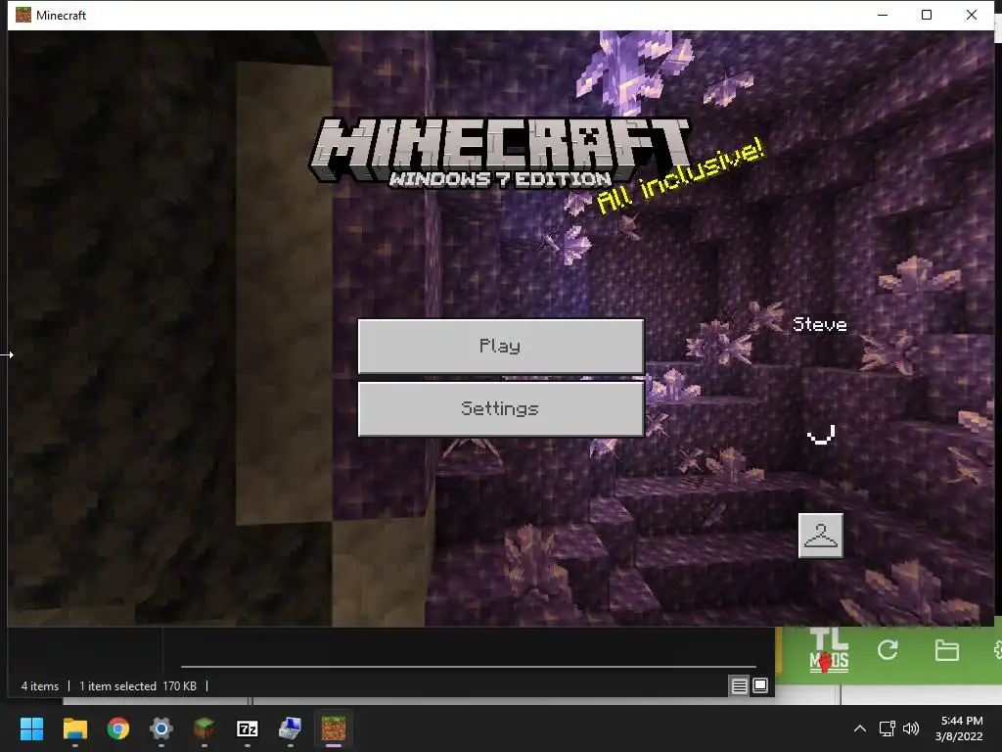Open the Windows Start menu
The width and height of the screenshot is (1002, 752).
coord(31,728)
